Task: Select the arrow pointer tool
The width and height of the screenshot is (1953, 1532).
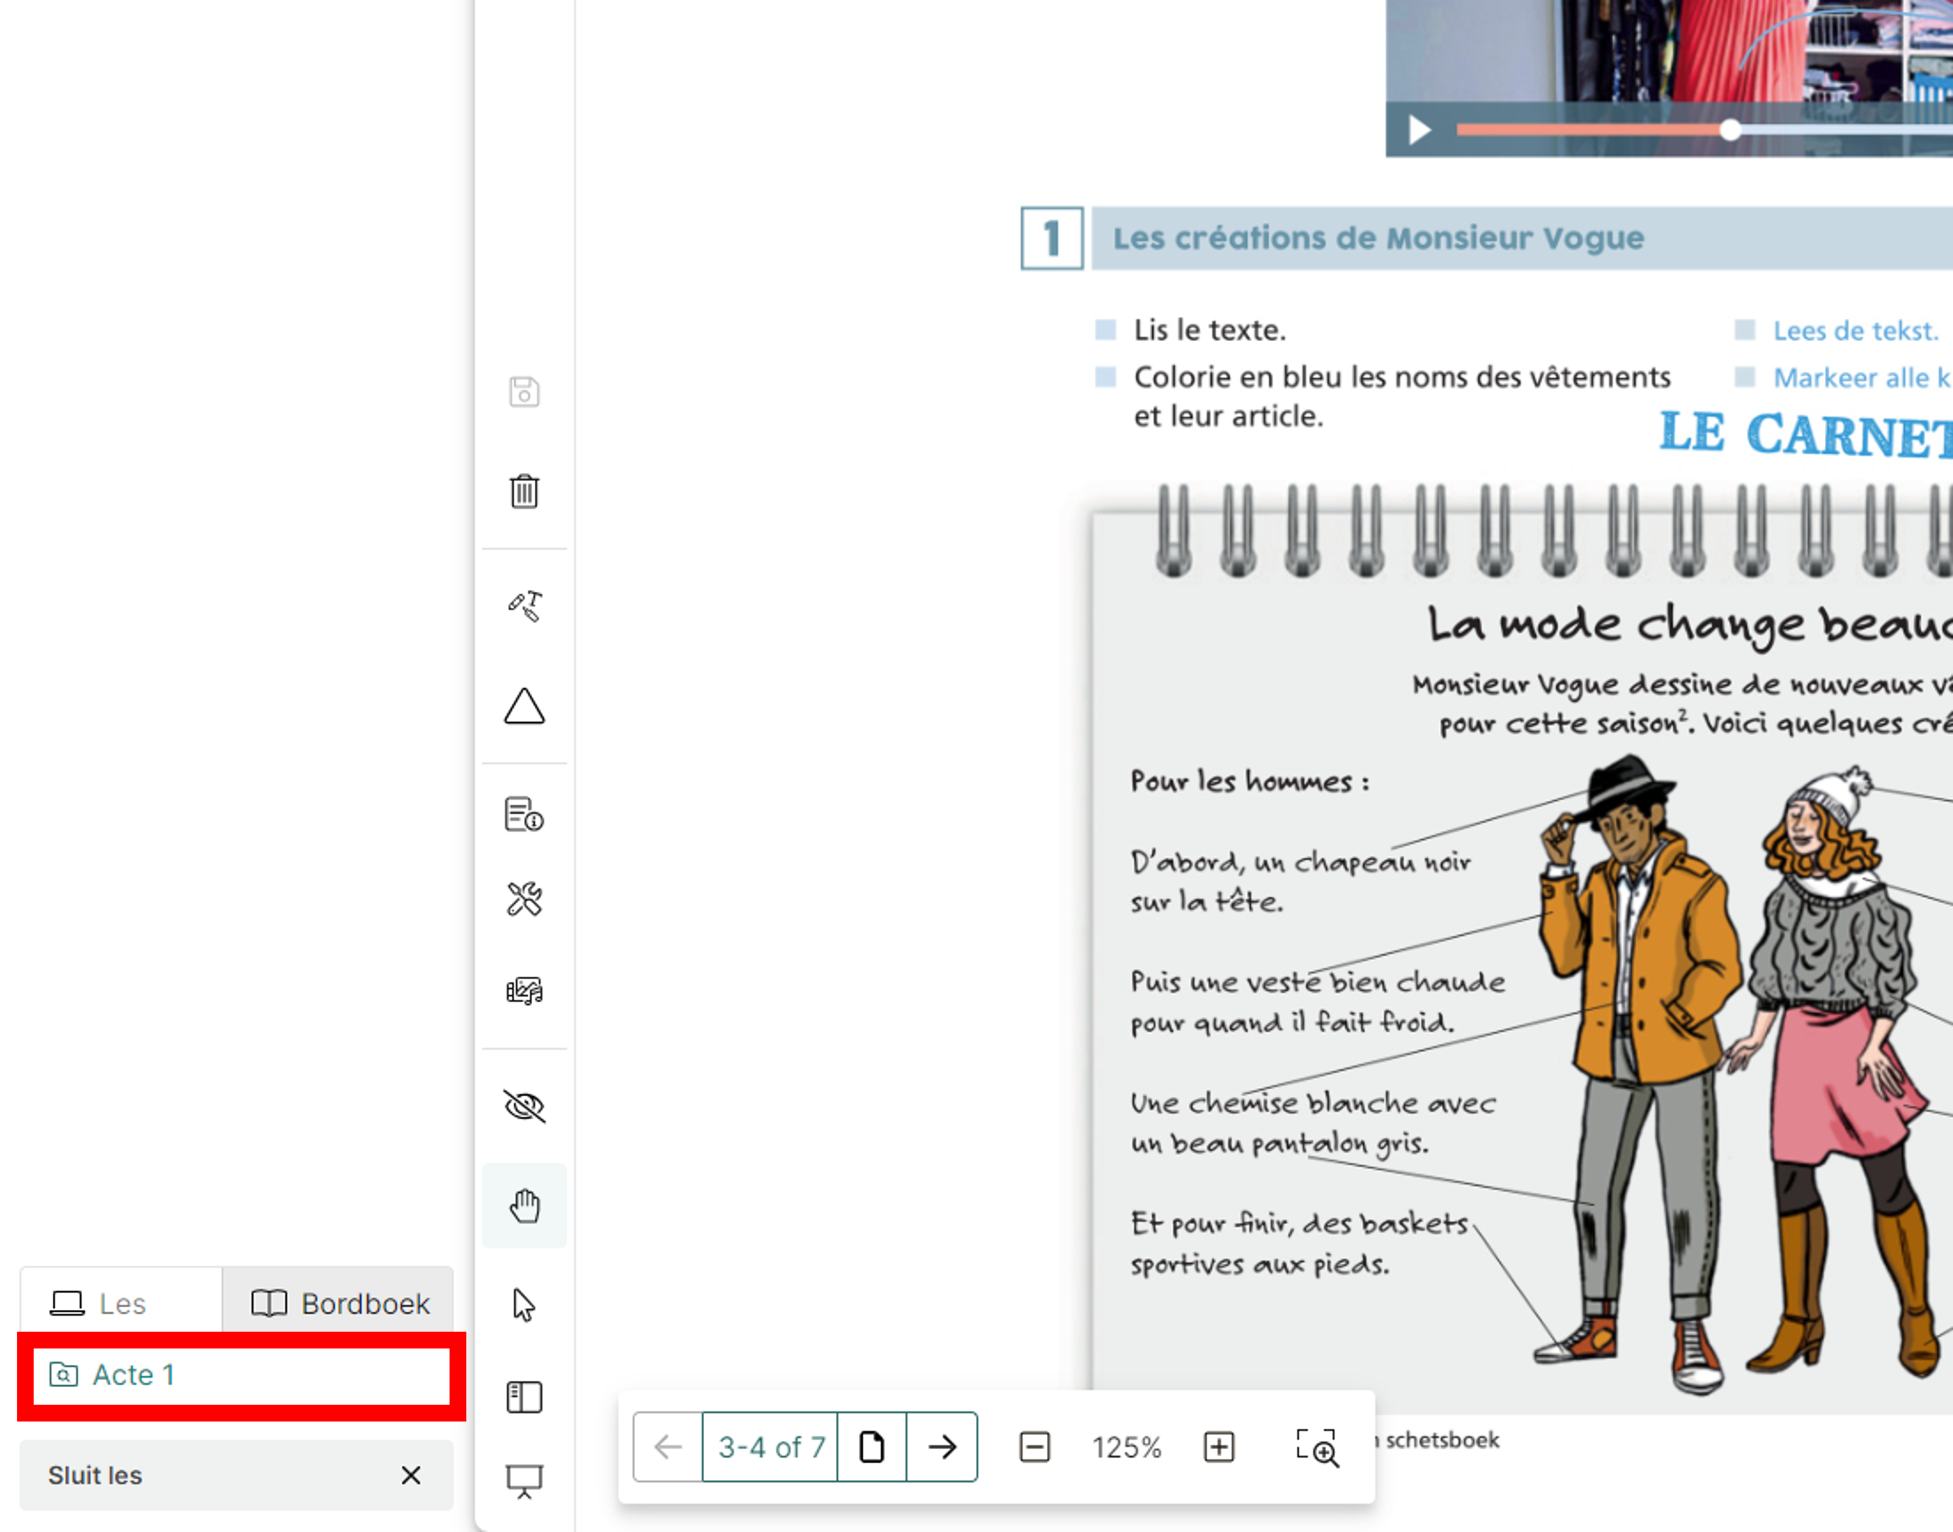Action: [x=525, y=1305]
